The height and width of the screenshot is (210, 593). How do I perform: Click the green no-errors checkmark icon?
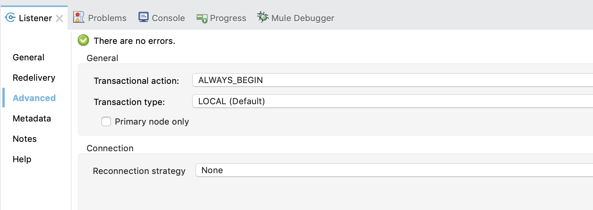(x=83, y=40)
